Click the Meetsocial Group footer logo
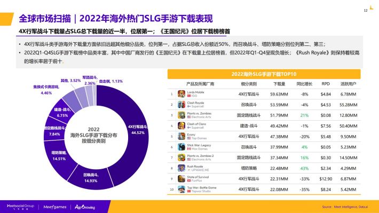Image resolution: width=379 pixels, height=213 pixels. (20, 207)
